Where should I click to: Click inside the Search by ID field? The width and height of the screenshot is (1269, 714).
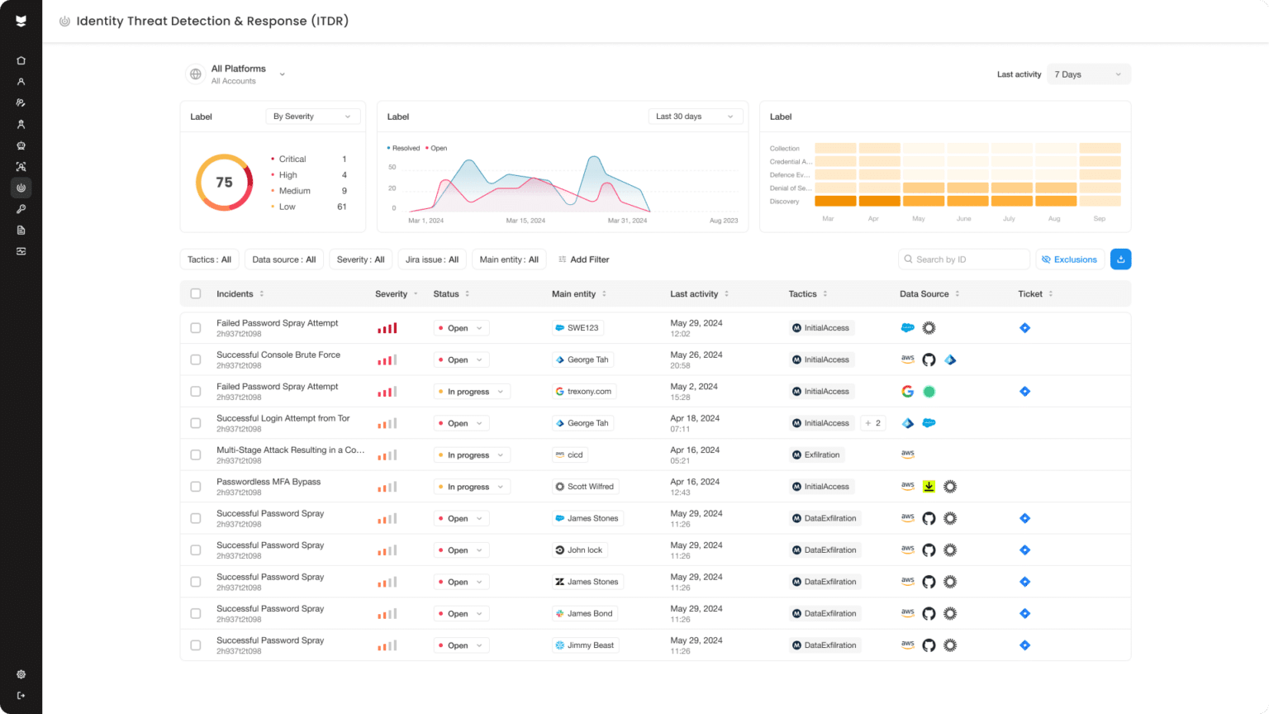pos(962,259)
